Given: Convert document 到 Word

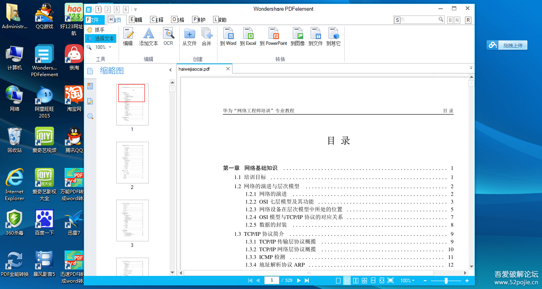Looking at the screenshot, I should coord(228,37).
